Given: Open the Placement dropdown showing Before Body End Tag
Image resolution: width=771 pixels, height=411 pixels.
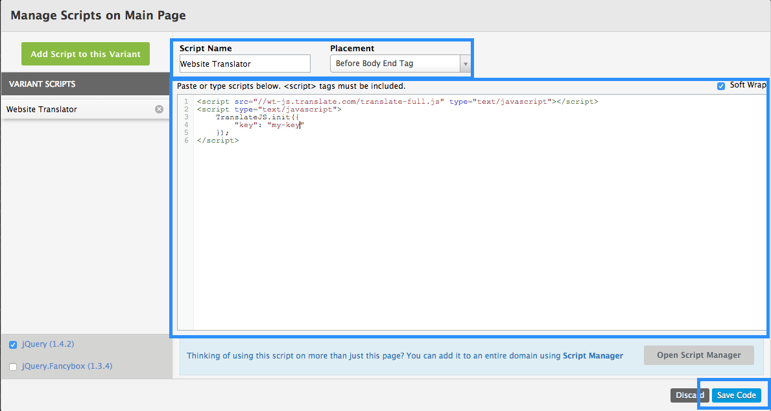Looking at the screenshot, I should 394,64.
